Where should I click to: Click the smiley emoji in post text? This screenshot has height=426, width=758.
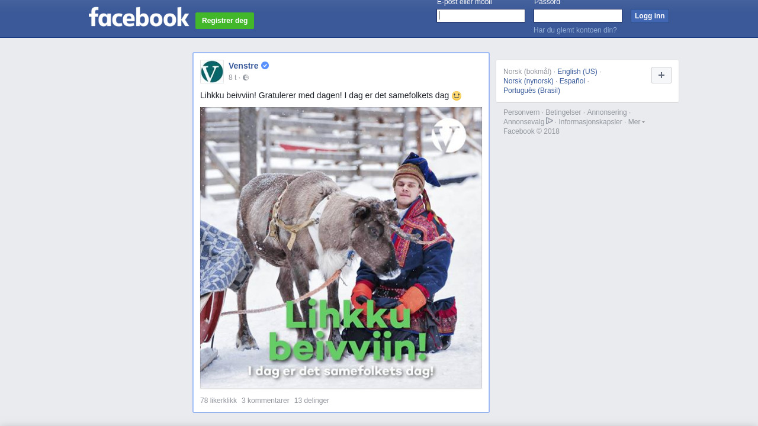[457, 96]
